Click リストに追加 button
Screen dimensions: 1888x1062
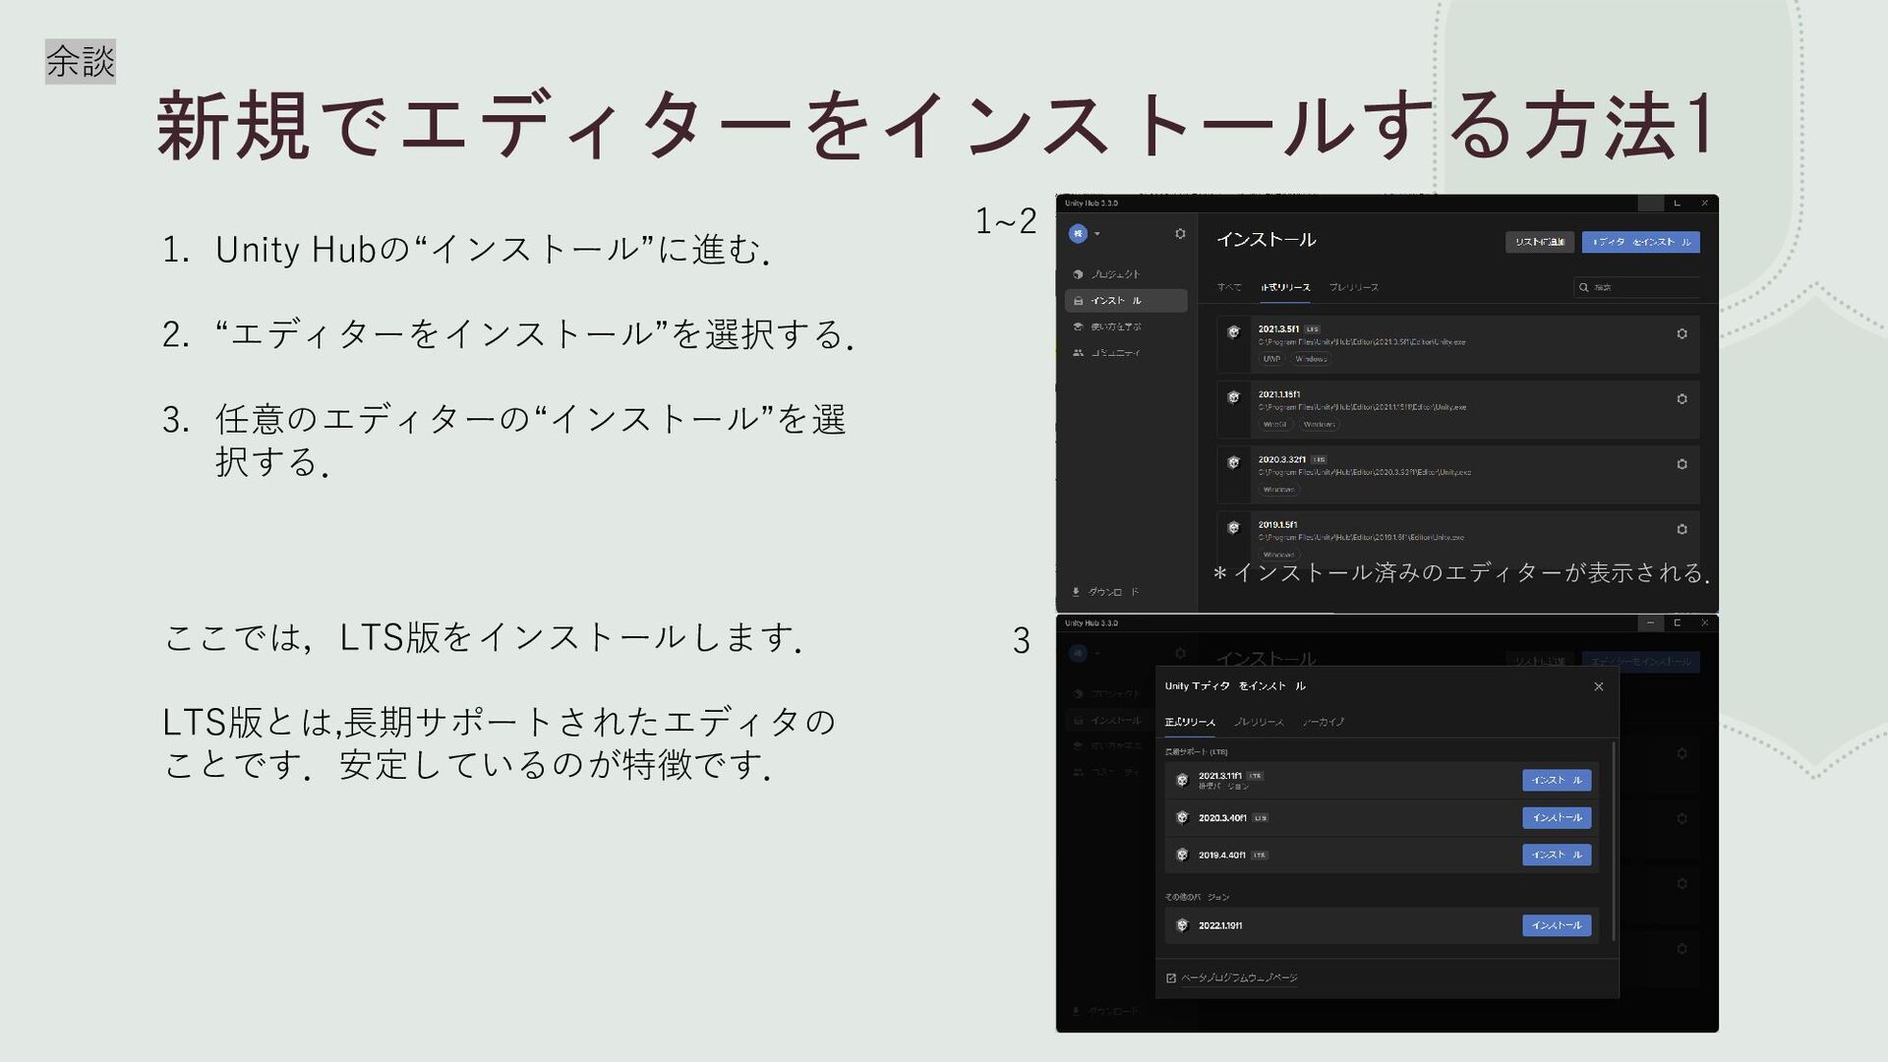1540,242
